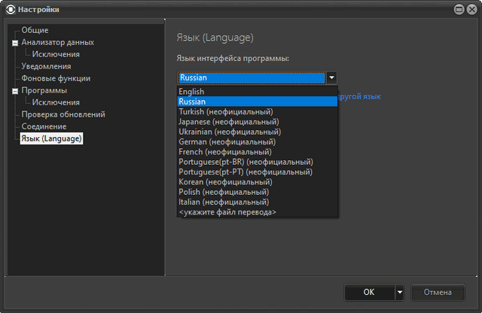Screen dimensions: 482x313
Task: Select Korean (неофициальный) language
Action: pos(225,182)
